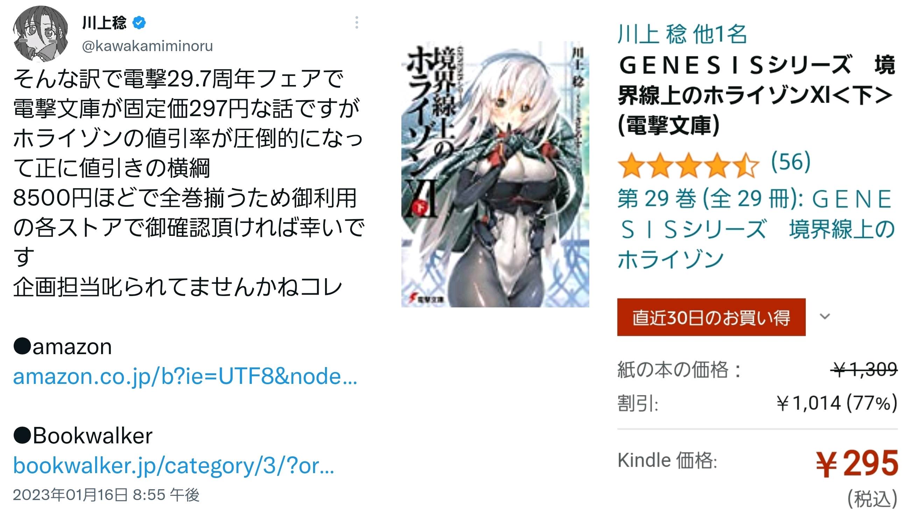This screenshot has width=919, height=513.
Task: Click the Kindle price ￥295
Action: pos(857,463)
